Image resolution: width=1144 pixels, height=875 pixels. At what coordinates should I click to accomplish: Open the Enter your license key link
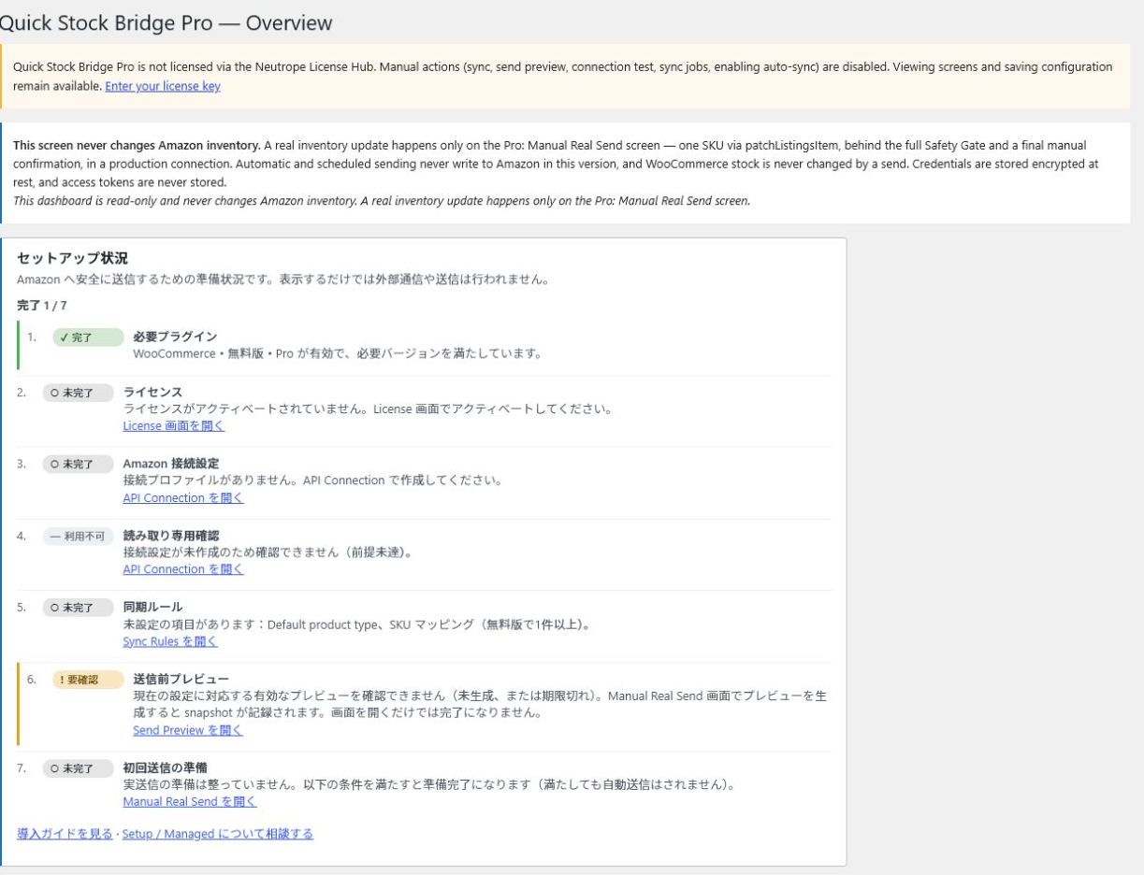pyautogui.click(x=163, y=86)
